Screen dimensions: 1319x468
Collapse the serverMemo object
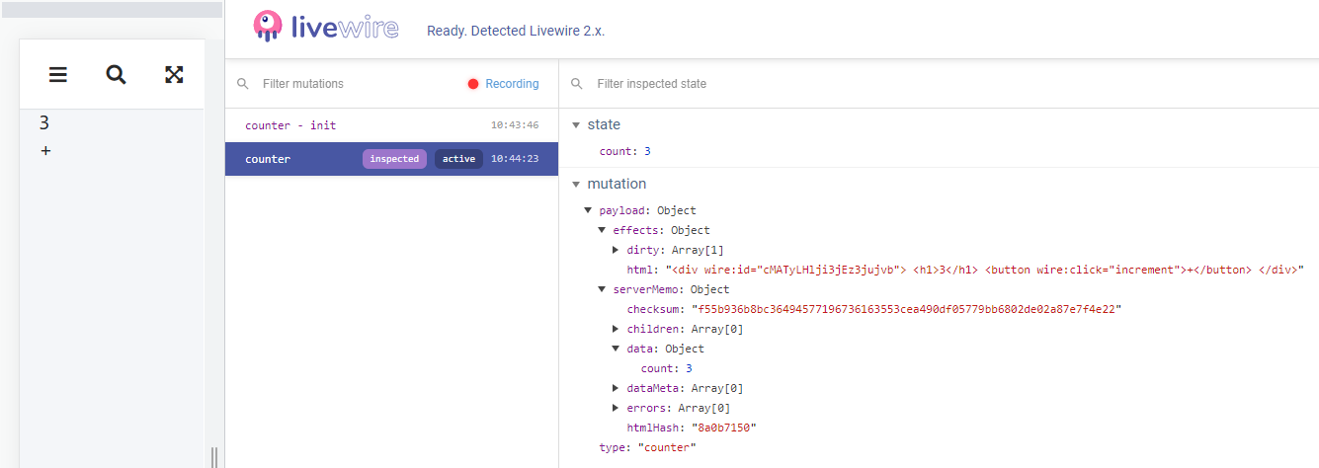pyautogui.click(x=603, y=289)
